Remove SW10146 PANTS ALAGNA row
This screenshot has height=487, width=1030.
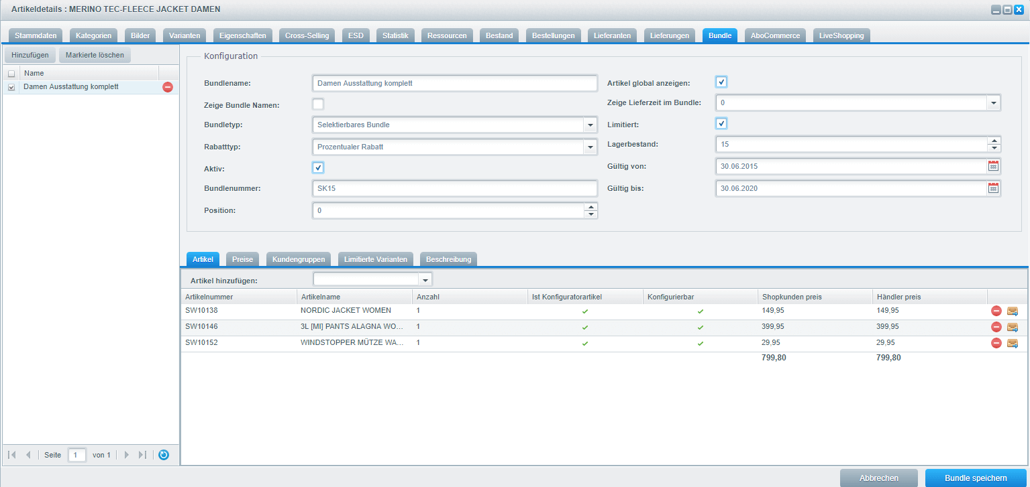996,327
